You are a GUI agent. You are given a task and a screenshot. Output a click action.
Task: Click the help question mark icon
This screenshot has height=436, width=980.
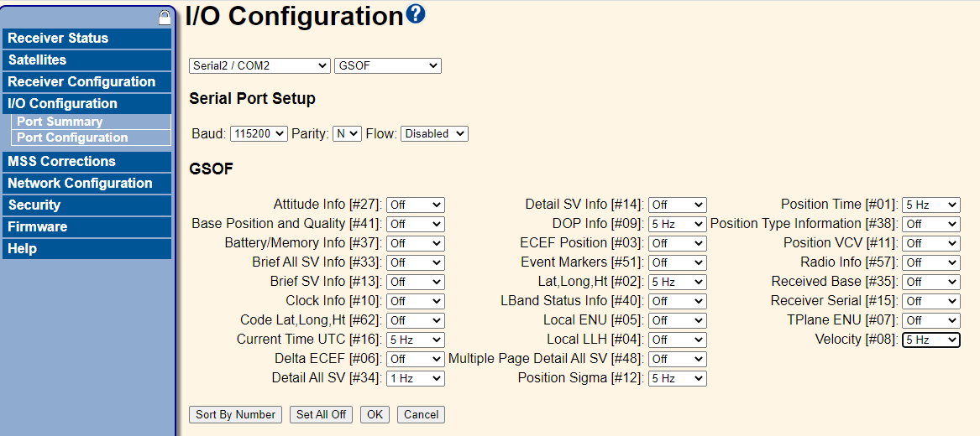tap(416, 14)
